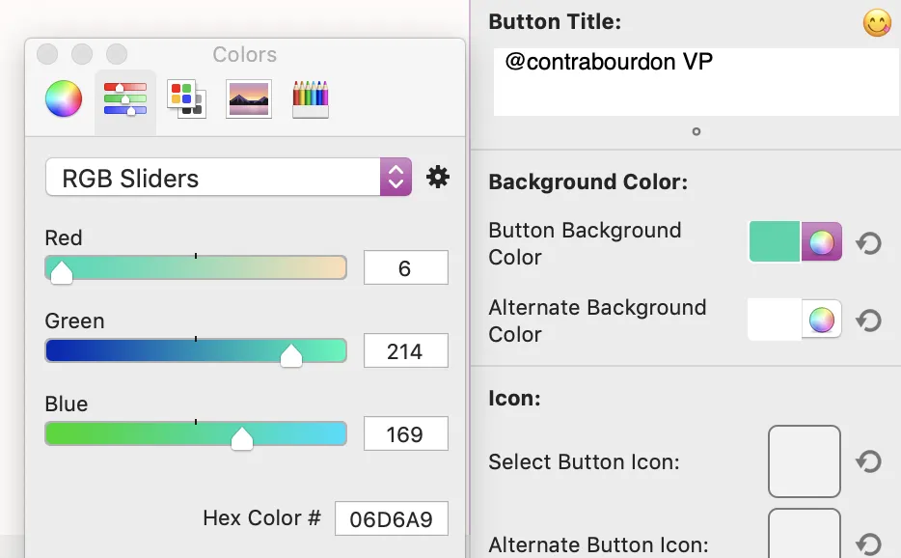Image resolution: width=901 pixels, height=558 pixels.
Task: Open color picker for Alternate Background Color
Action: pyautogui.click(x=822, y=320)
